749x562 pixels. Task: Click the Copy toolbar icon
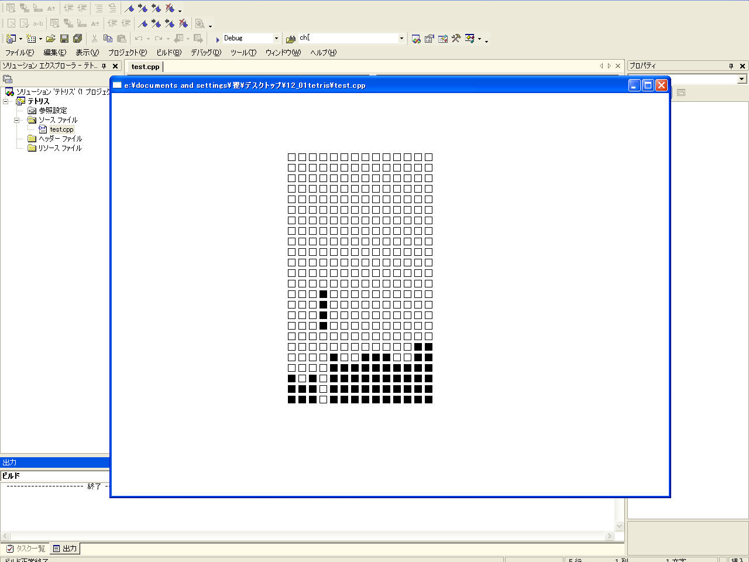click(x=108, y=39)
